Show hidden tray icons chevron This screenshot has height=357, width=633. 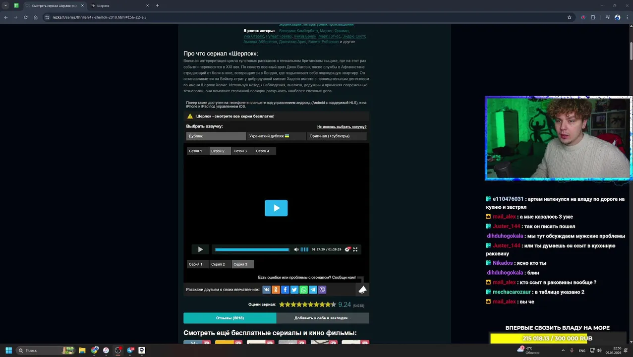pyautogui.click(x=563, y=350)
